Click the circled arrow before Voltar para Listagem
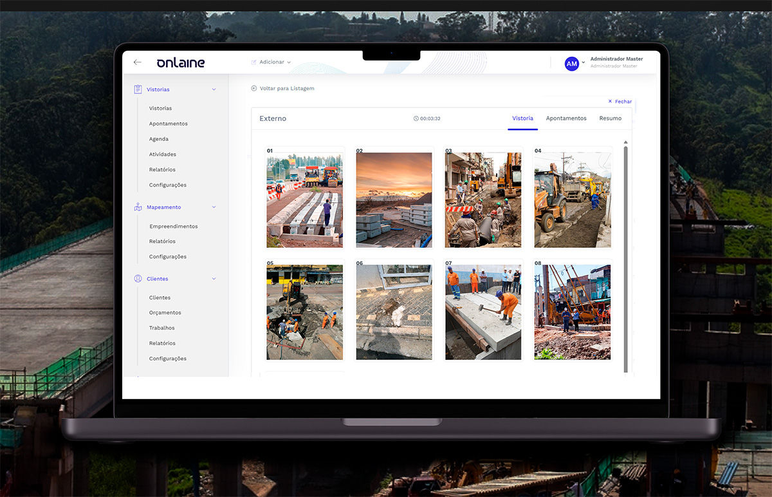Viewport: 772px width, 497px height. pos(254,88)
